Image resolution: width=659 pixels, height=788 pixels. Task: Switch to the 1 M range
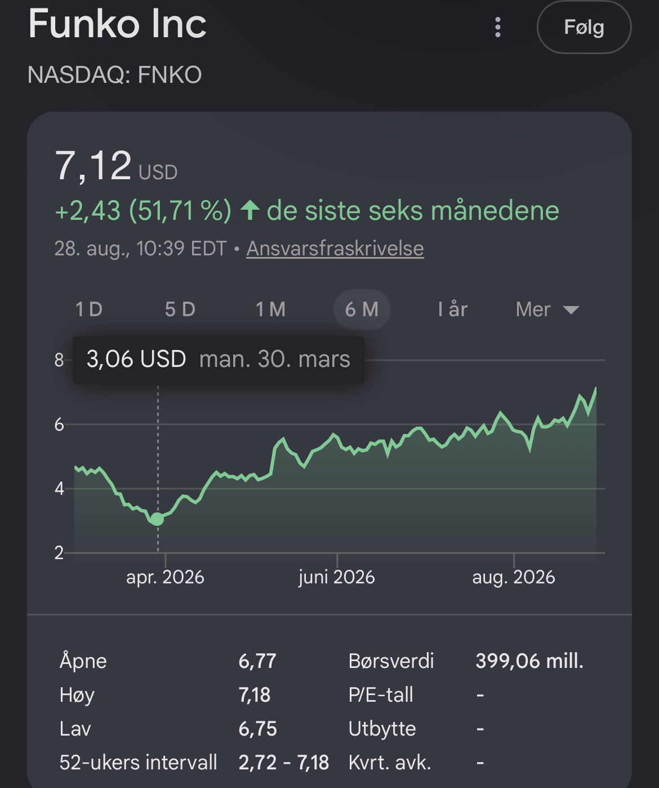pos(271,309)
